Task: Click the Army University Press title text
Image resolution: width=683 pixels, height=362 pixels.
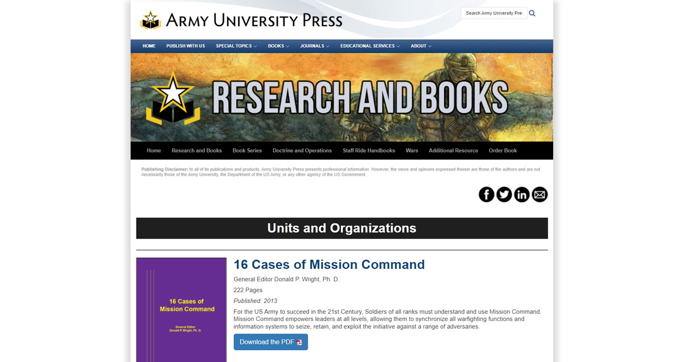Action: (254, 20)
